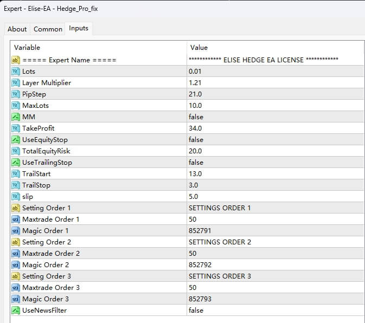This screenshot has height=323, width=365.
Task: Click the string icon beside Setting Order 3
Action: (15, 276)
